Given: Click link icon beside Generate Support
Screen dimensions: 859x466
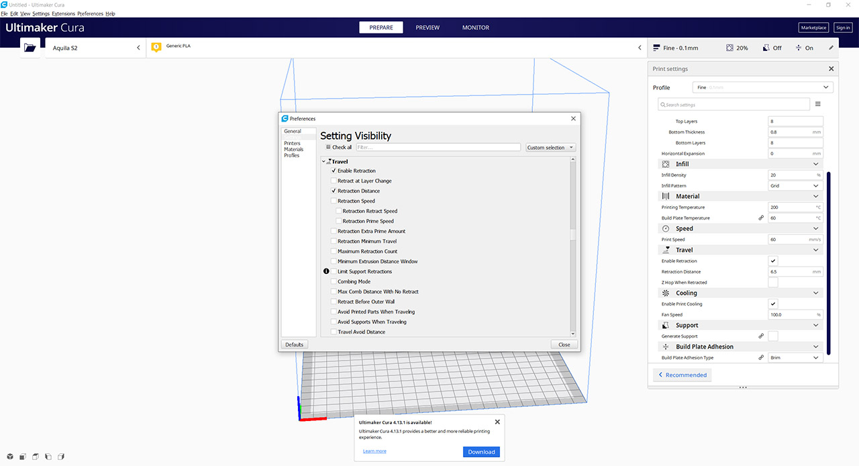Looking at the screenshot, I should [x=761, y=336].
